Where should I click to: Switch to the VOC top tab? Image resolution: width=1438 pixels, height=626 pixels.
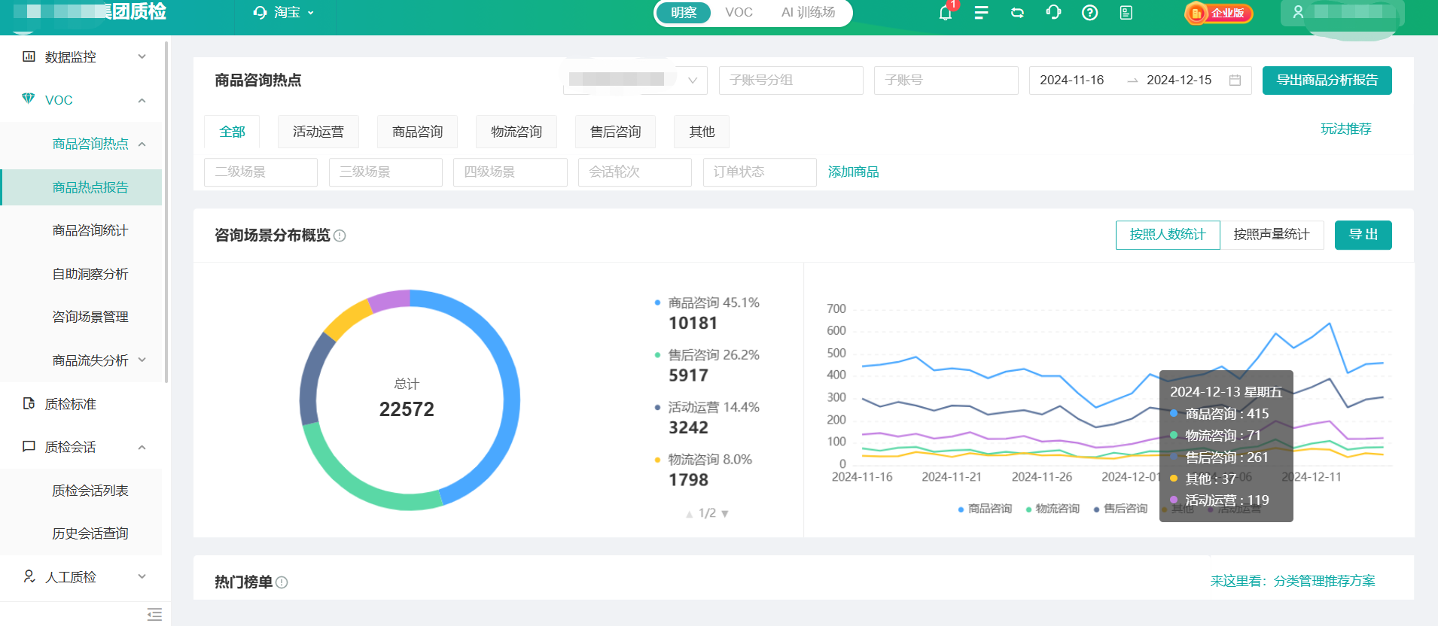point(739,13)
